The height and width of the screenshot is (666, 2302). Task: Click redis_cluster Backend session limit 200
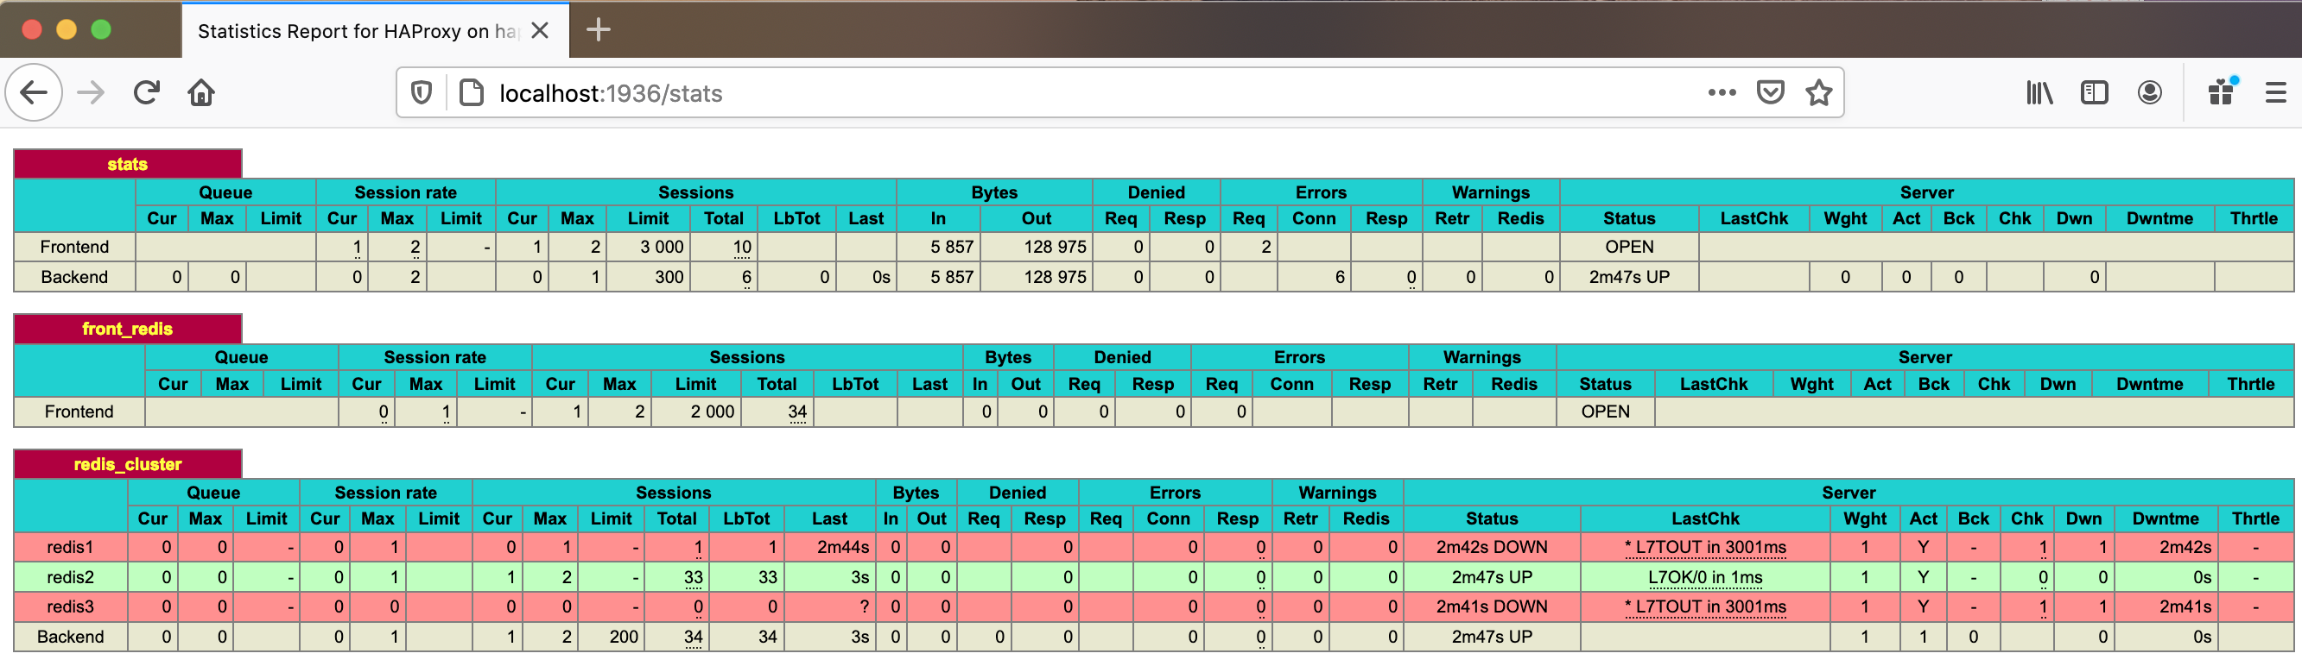[624, 638]
